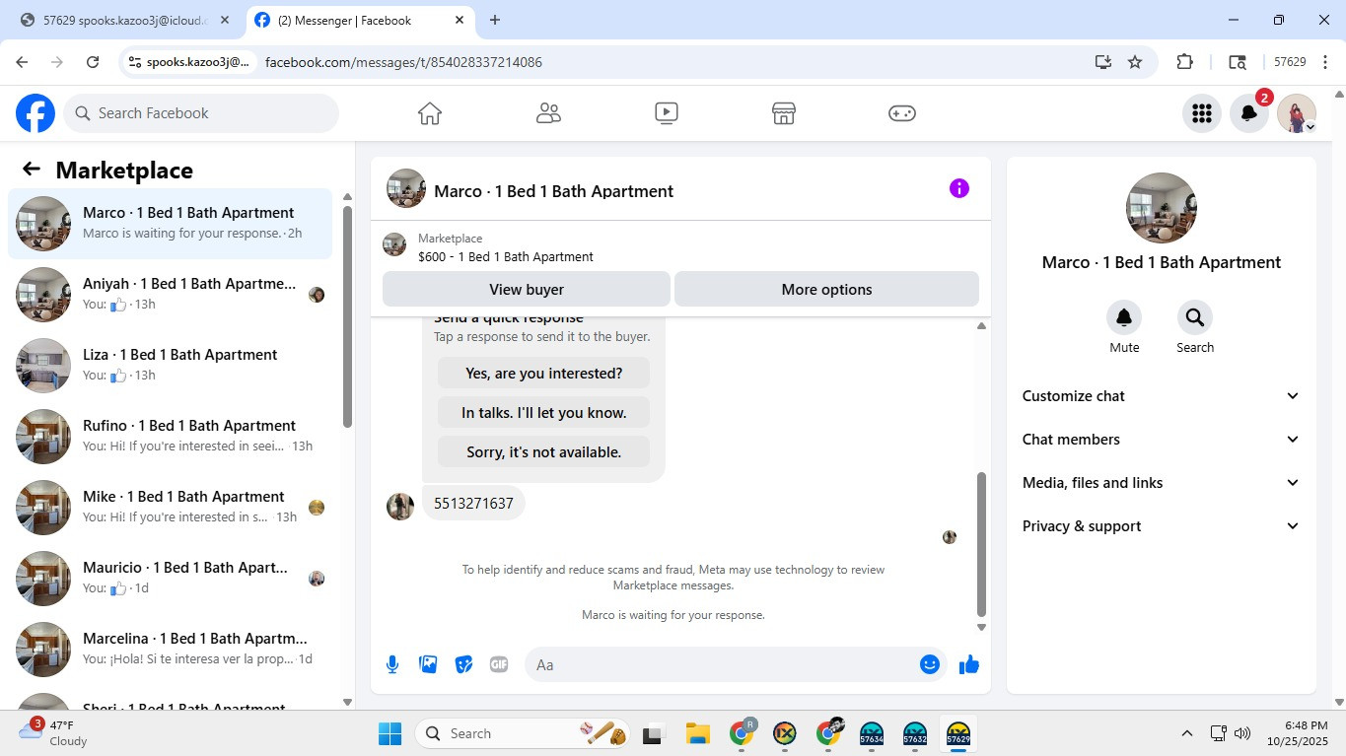This screenshot has height=756, width=1346.
Task: Switch to the iCloud browser tab
Action: click(125, 20)
